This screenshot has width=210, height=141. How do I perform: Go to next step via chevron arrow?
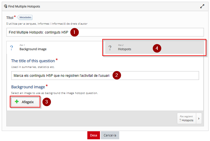pyautogui.click(x=199, y=119)
